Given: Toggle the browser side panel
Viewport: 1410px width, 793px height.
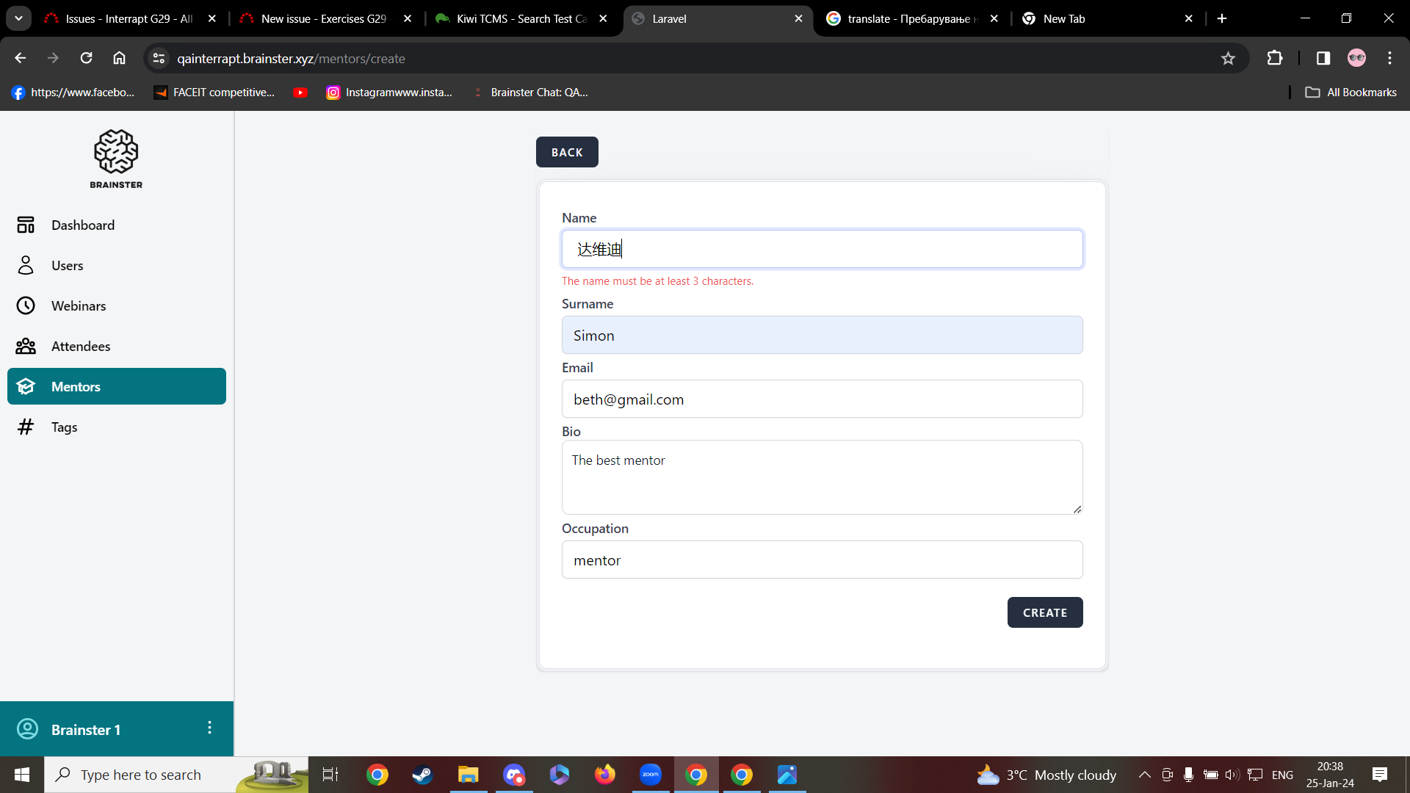Looking at the screenshot, I should (1323, 59).
